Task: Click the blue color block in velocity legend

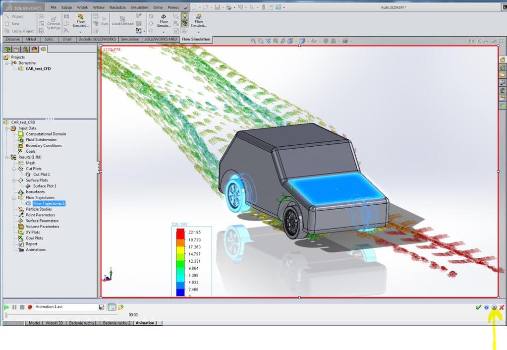Action: pyautogui.click(x=180, y=292)
